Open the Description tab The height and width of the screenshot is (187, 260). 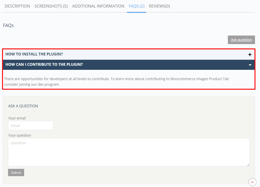click(x=17, y=6)
